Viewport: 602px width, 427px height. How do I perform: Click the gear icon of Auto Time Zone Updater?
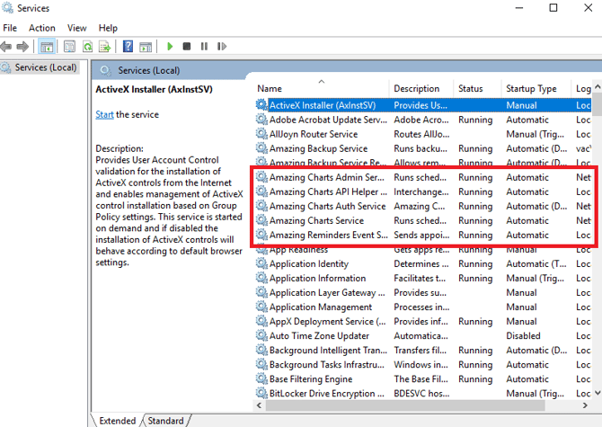261,335
